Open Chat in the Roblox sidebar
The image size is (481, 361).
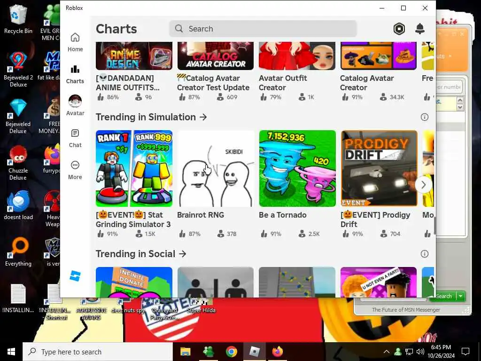75,138
